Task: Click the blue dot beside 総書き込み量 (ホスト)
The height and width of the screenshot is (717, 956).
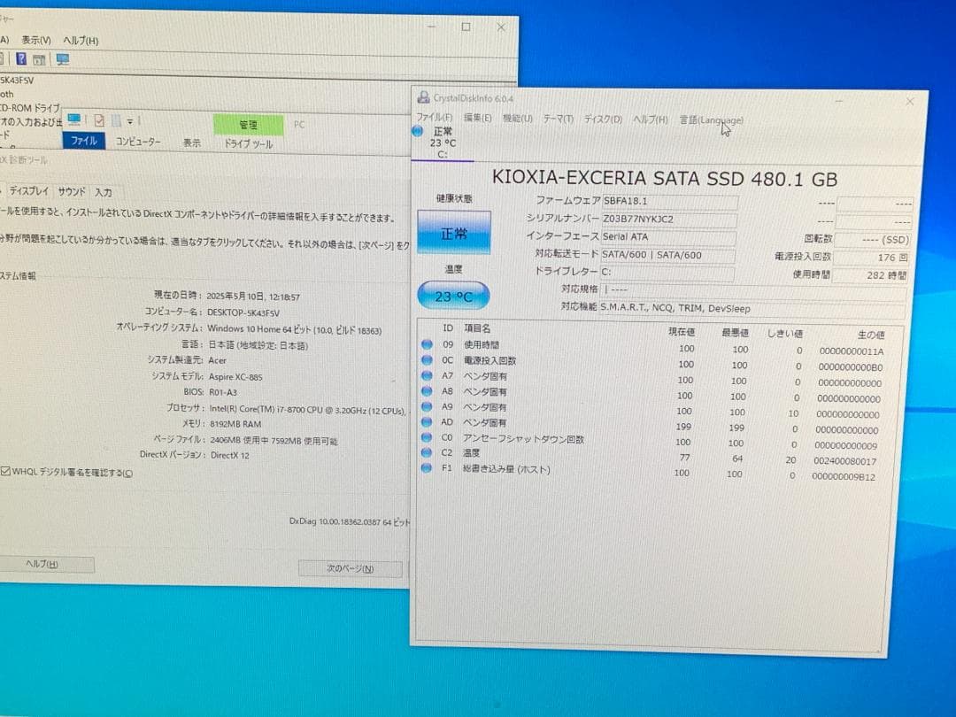Action: point(426,469)
